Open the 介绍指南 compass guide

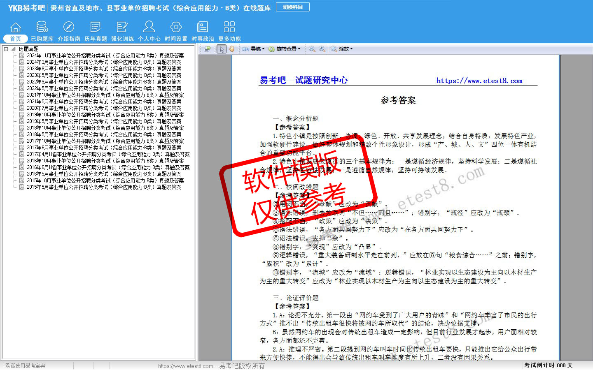click(x=69, y=32)
